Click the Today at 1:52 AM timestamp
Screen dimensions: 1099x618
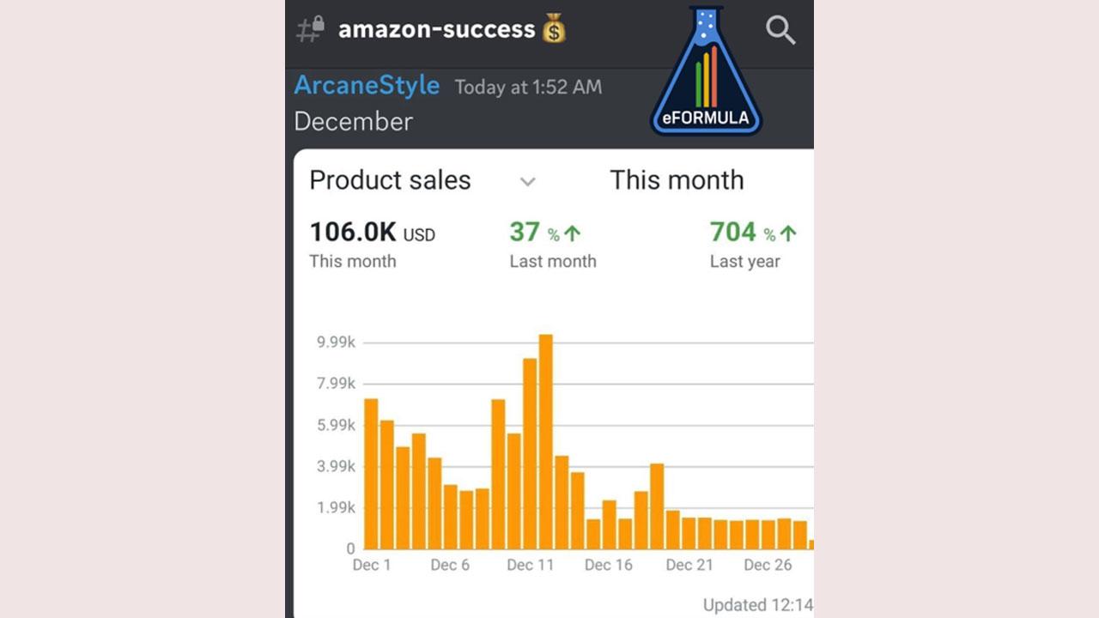[x=528, y=87]
